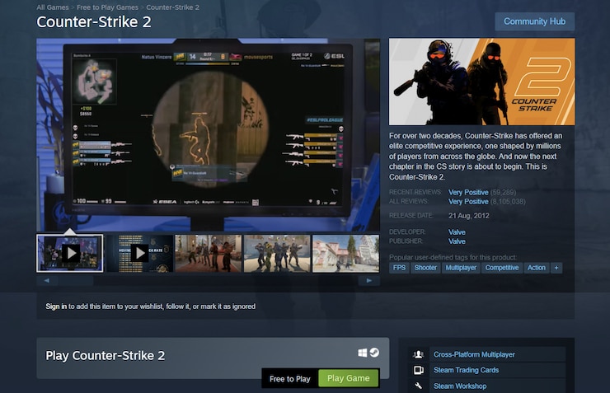Open all reviews Very Positive link
Screen dimensions: 610x393
click(468, 202)
